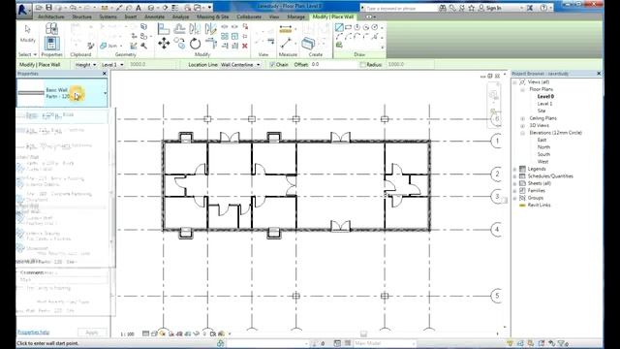Screen dimensions: 620x349
Task: Open the Select panel dropdown
Action: point(28,54)
